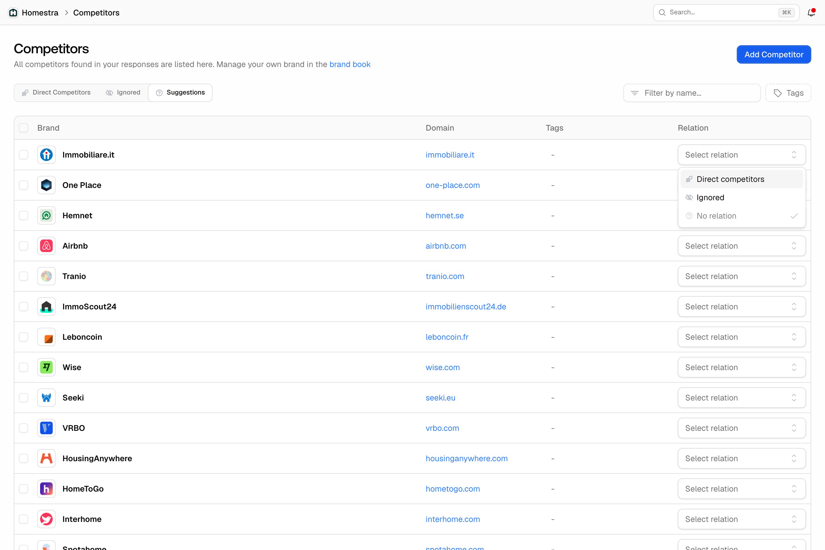The image size is (825, 550).
Task: Click the HomeToGo brand logo
Action: (x=46, y=489)
